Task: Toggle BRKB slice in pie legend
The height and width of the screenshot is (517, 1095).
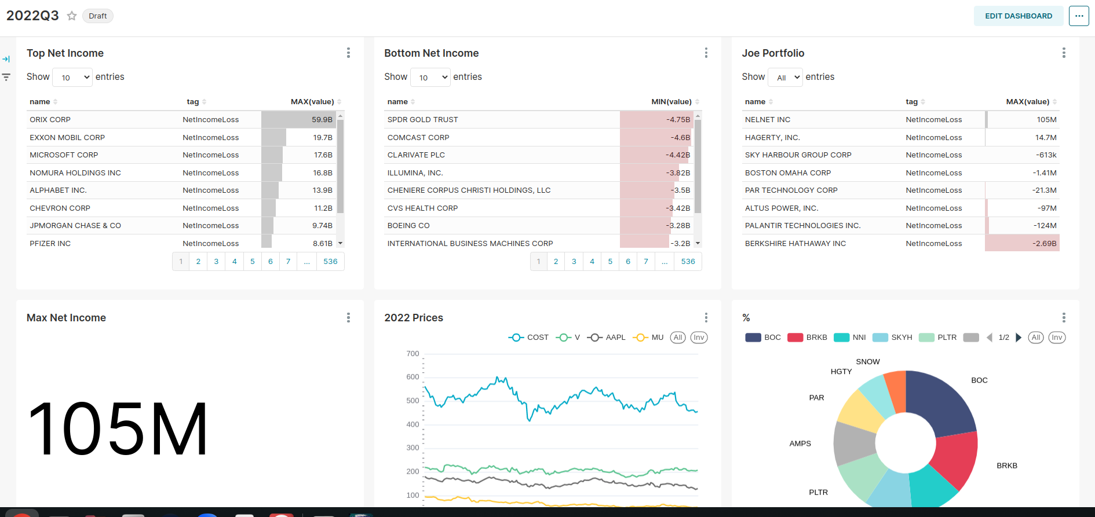Action: coord(807,338)
